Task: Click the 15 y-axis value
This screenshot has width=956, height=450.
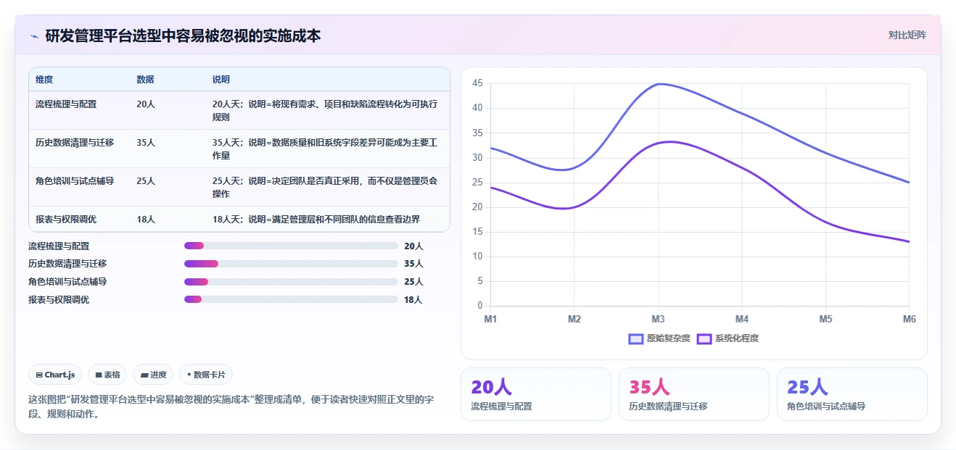Action: click(477, 232)
